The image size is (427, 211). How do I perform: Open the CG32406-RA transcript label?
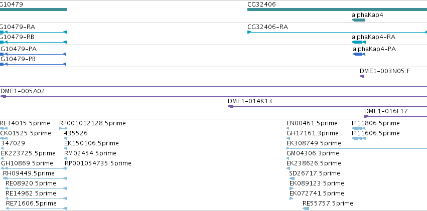(268, 27)
